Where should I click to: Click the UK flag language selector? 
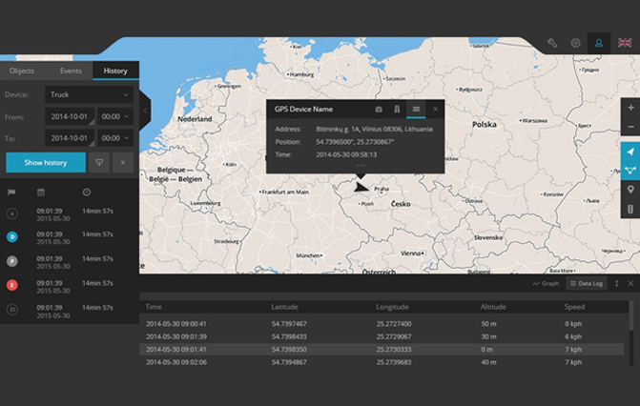point(625,43)
